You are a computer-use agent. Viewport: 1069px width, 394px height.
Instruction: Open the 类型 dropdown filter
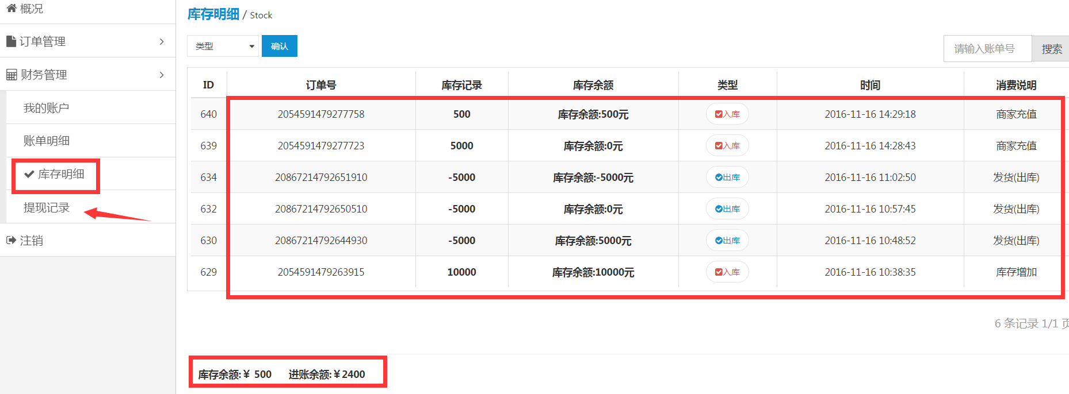[x=223, y=46]
